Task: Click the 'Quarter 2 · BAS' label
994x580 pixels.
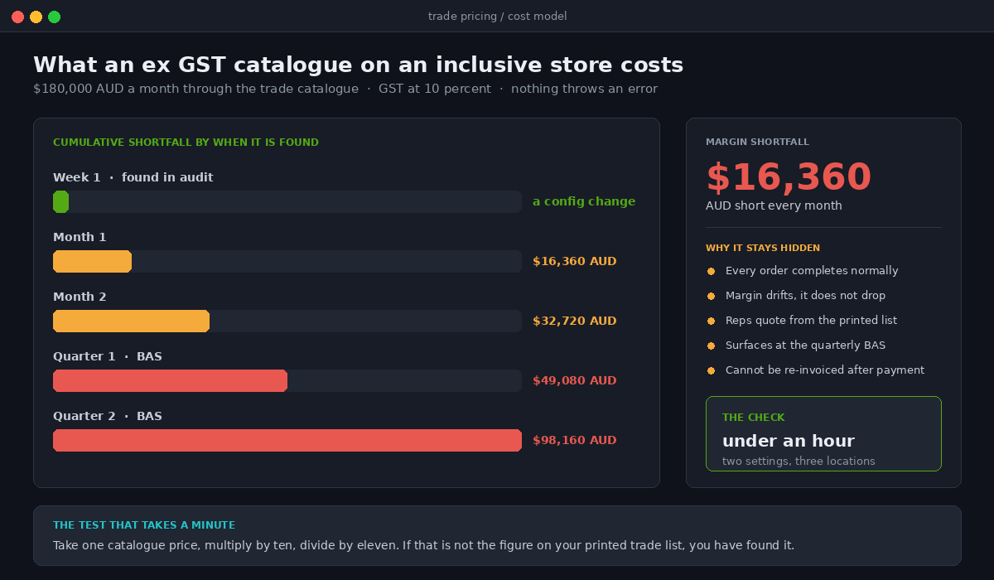Action: click(x=108, y=416)
